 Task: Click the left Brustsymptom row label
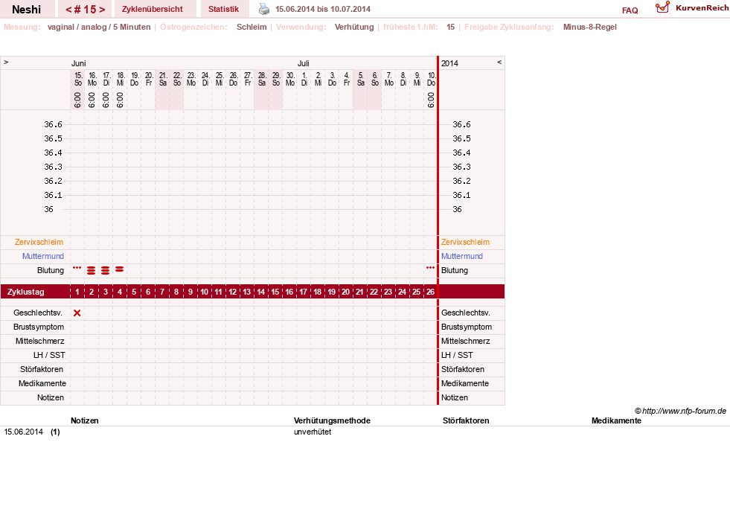coord(39,327)
